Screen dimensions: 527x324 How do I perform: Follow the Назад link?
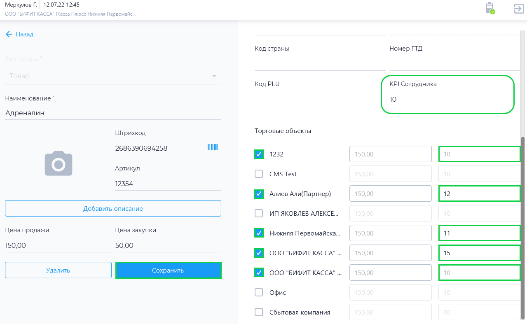pos(25,34)
